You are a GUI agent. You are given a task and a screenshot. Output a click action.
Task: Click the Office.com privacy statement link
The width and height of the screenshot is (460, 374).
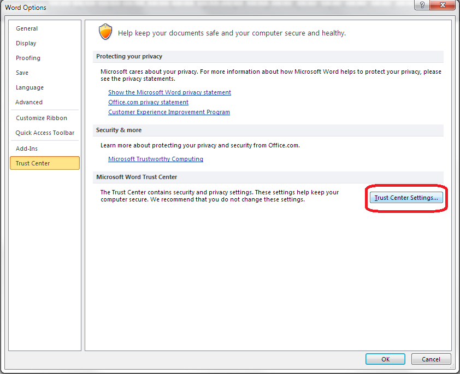148,102
